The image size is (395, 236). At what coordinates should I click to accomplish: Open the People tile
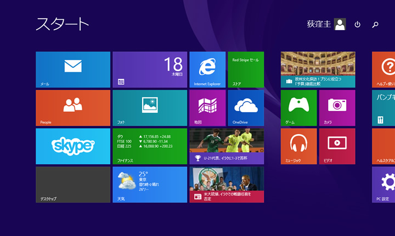pos(73,108)
